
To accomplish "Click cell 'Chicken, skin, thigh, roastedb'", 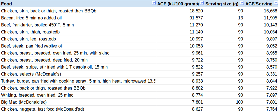I will click(78, 32).
